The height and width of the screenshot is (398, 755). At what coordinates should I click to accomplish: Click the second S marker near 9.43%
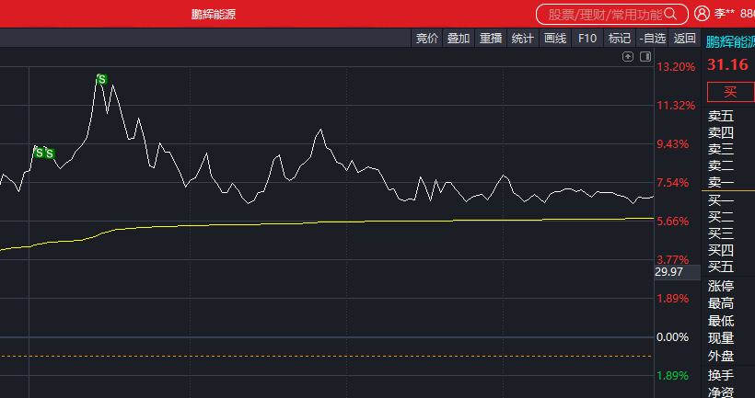tap(49, 154)
